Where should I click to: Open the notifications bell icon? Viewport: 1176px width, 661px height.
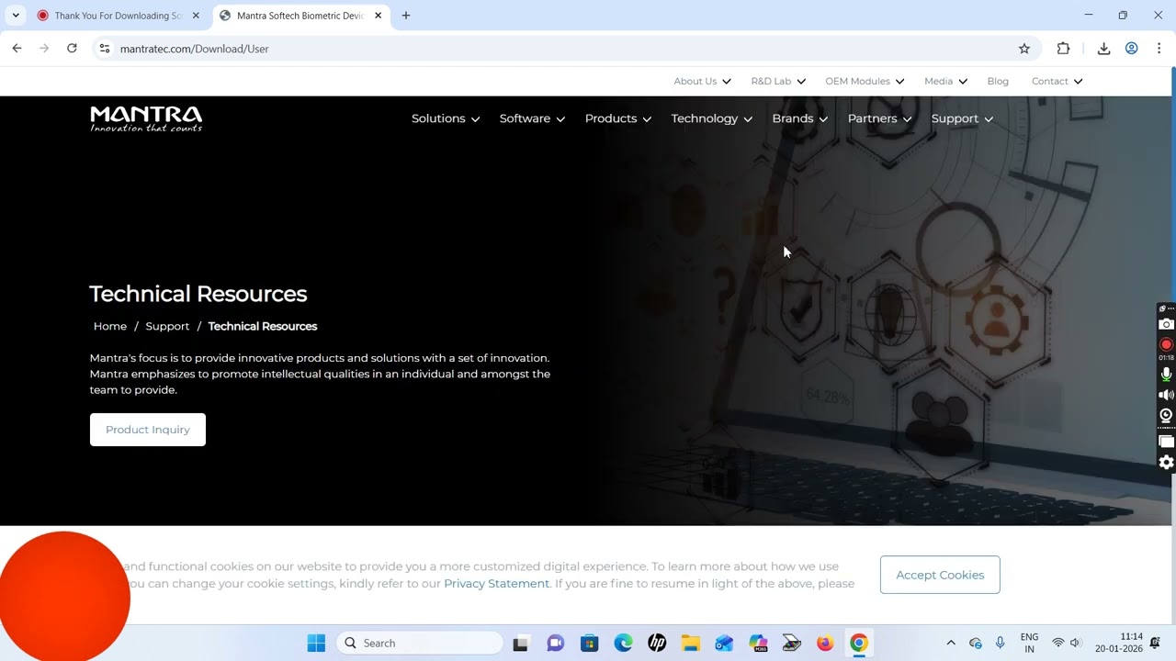[1156, 643]
